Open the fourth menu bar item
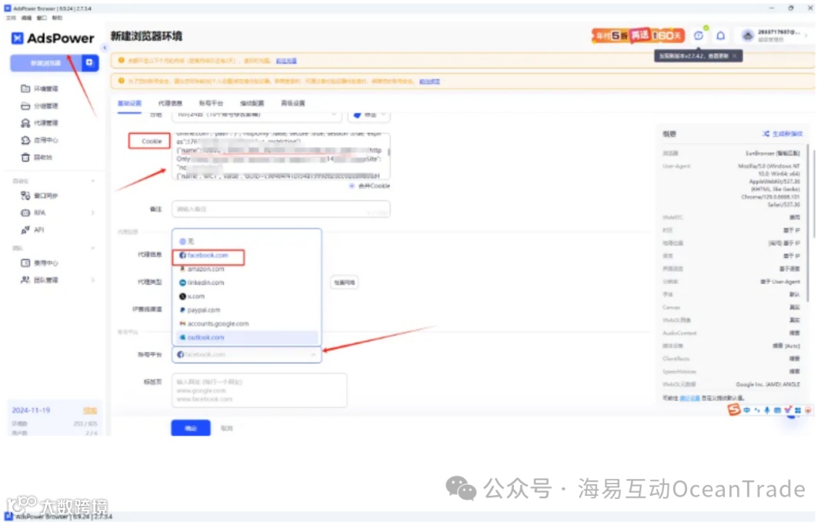Viewport: 831px width, 522px height. (57, 18)
